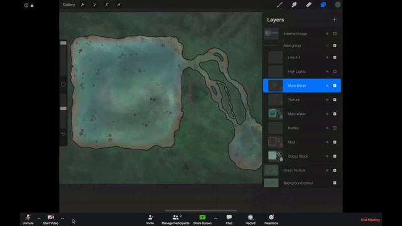402x226 pixels.
Task: Open the Actions wrench menu
Action: pos(82,5)
